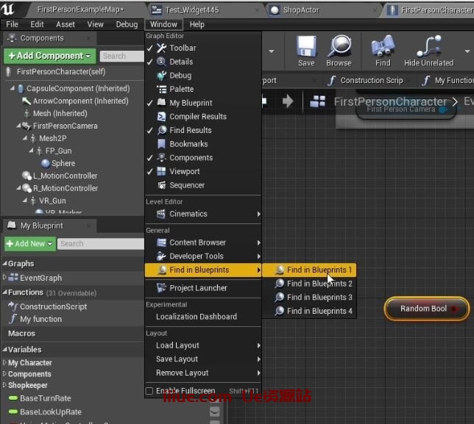This screenshot has width=474, height=424.
Task: Enable Fullscreen checkbox
Action: (150, 391)
